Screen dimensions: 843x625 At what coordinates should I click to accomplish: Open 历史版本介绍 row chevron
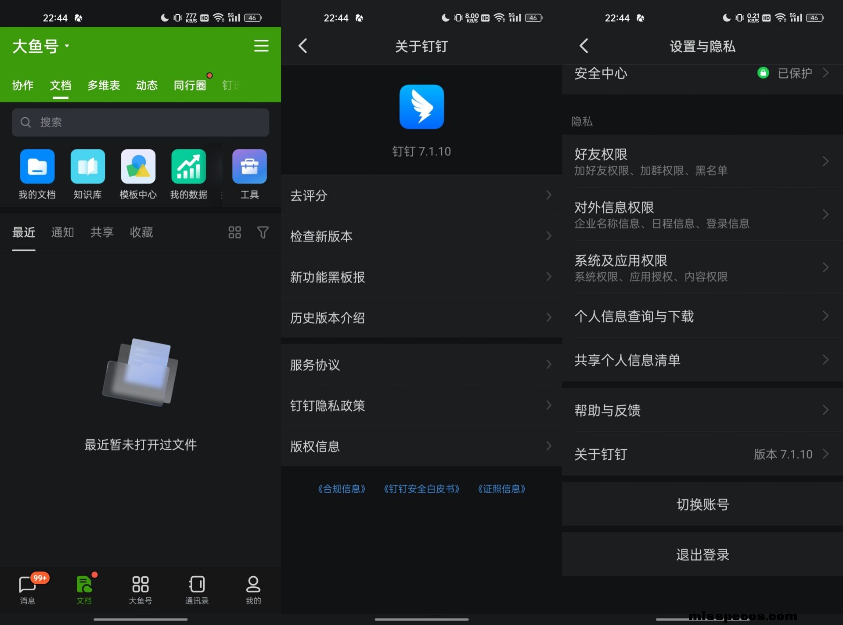[549, 318]
